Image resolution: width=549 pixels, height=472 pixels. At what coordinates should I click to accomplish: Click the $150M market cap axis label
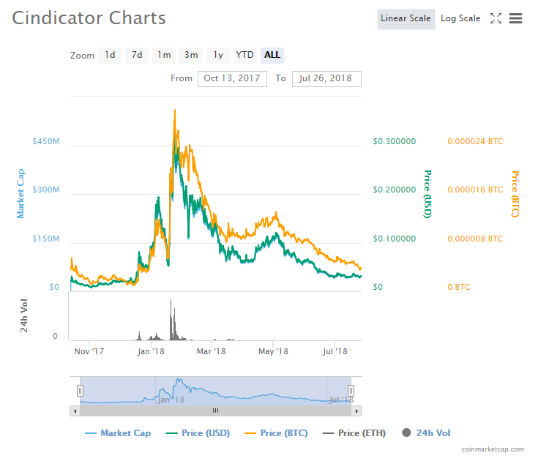point(46,239)
